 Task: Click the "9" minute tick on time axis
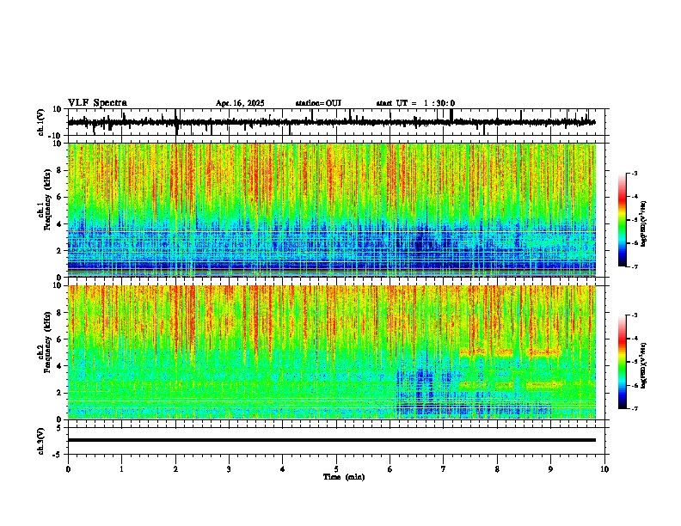pos(550,469)
